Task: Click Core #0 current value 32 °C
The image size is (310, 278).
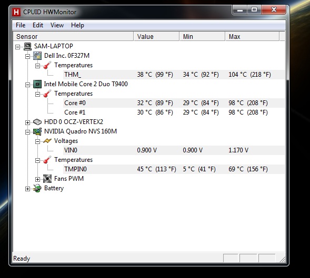Action: point(155,103)
